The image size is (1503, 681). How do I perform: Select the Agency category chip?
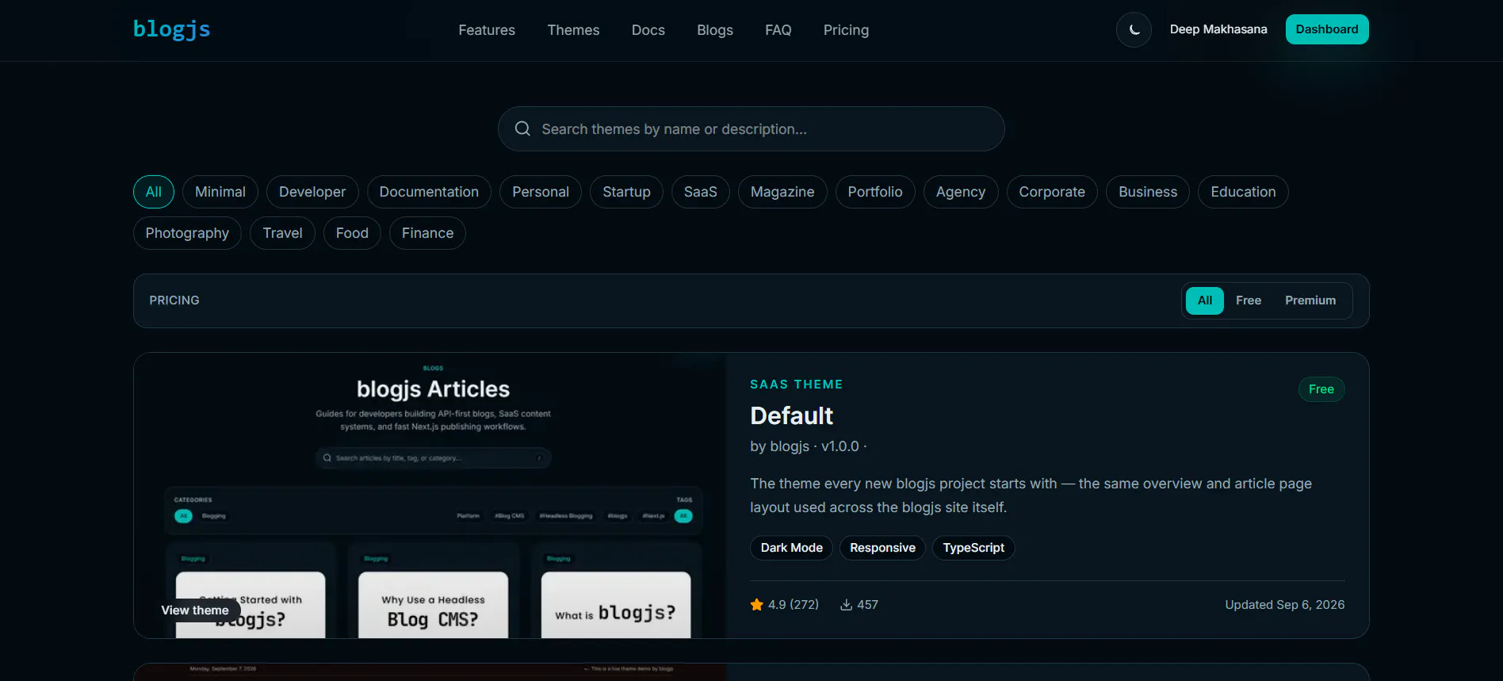point(961,192)
